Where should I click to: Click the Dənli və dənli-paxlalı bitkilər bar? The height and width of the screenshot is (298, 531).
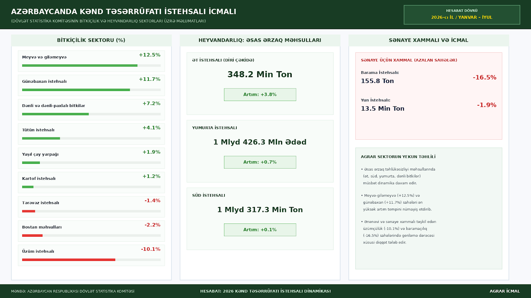tap(91, 114)
